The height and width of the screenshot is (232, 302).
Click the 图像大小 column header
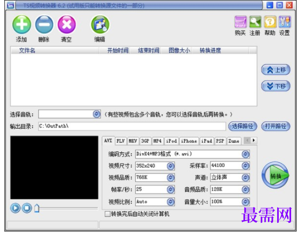176,50
